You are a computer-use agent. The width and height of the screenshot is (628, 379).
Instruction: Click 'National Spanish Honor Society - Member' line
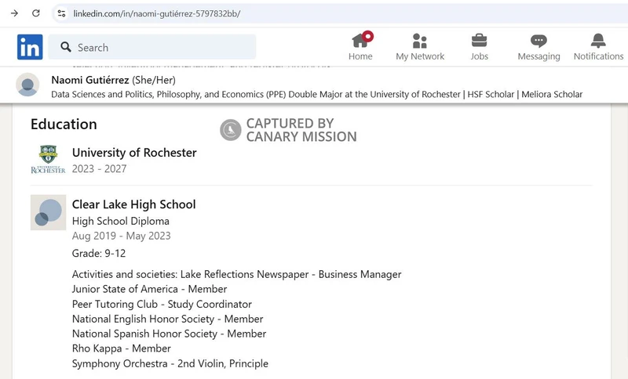(169, 334)
